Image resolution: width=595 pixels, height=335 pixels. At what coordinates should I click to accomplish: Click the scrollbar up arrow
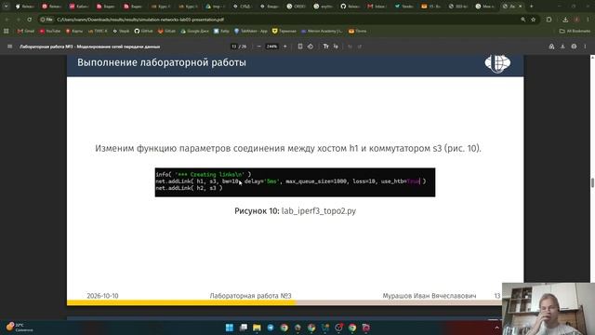click(x=592, y=58)
